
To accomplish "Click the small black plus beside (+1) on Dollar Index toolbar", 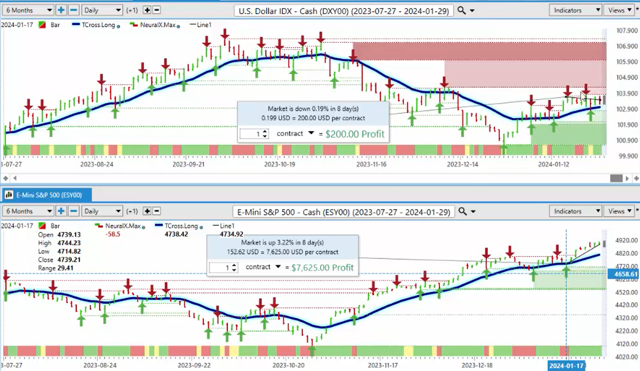I will coord(147,10).
